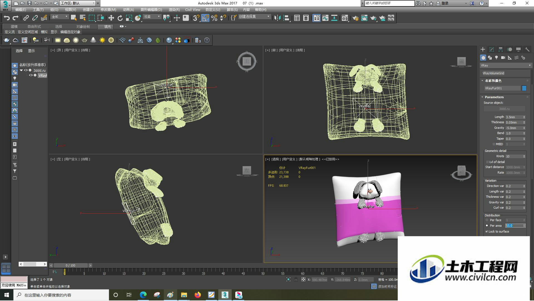Click the scene explorer horizontal scrollbar
This screenshot has height=301, width=534.
33,264
